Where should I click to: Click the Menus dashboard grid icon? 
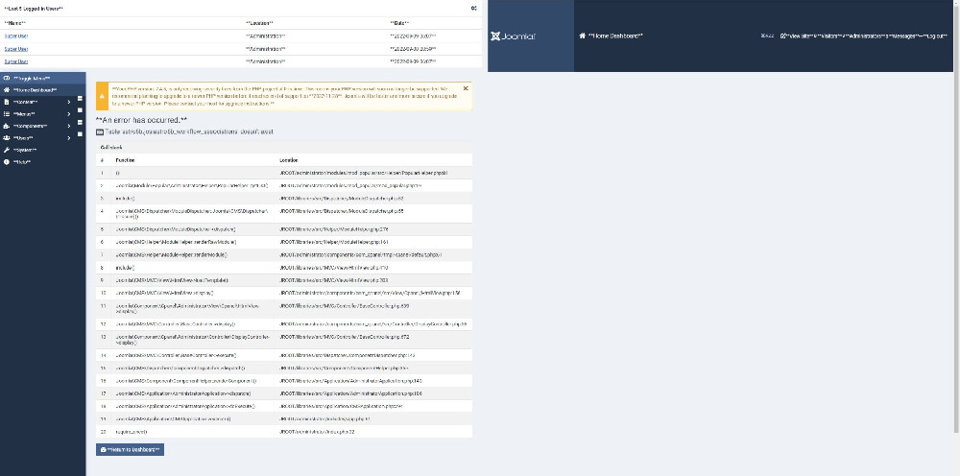coord(80,109)
